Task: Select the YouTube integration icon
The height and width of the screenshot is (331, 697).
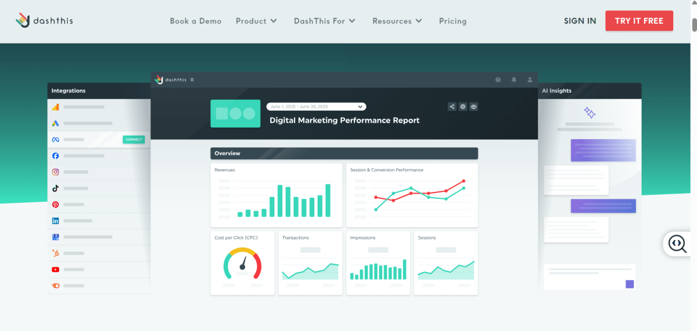Action: tap(56, 270)
